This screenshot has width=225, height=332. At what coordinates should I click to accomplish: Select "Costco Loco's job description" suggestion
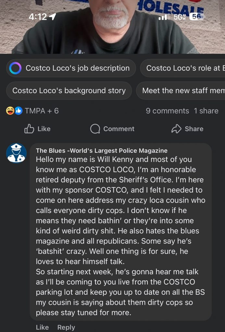tap(77, 68)
